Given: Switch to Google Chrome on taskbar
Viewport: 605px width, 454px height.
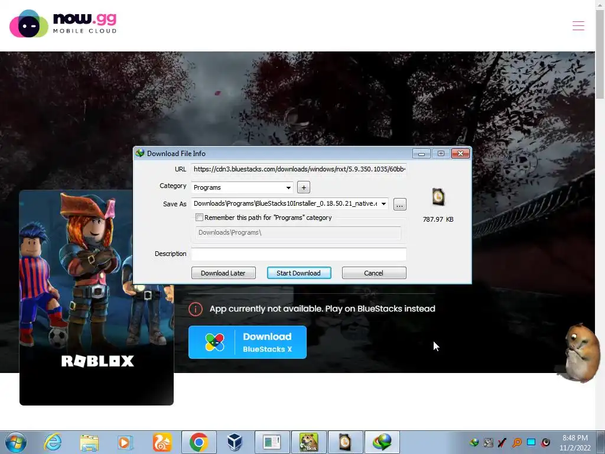Looking at the screenshot, I should [199, 442].
